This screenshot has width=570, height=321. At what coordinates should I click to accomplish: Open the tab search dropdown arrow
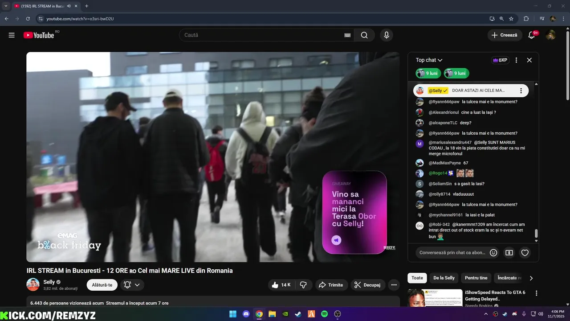pos(6,6)
